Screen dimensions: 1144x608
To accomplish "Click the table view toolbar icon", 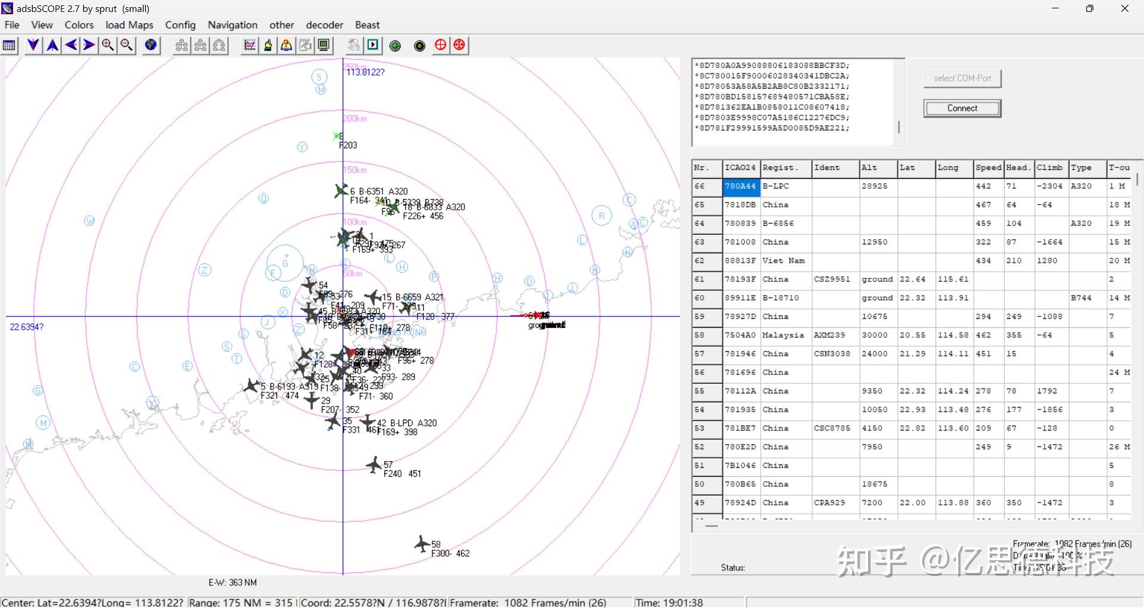I will click(x=10, y=45).
